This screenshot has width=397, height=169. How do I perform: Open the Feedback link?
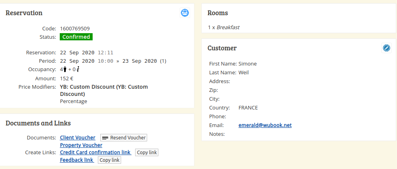77,160
